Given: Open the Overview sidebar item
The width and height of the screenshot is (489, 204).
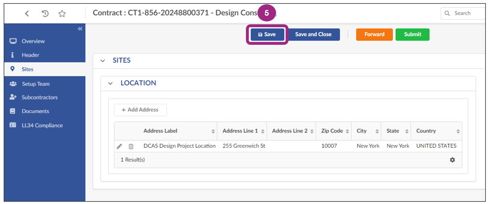Looking at the screenshot, I should (x=44, y=41).
